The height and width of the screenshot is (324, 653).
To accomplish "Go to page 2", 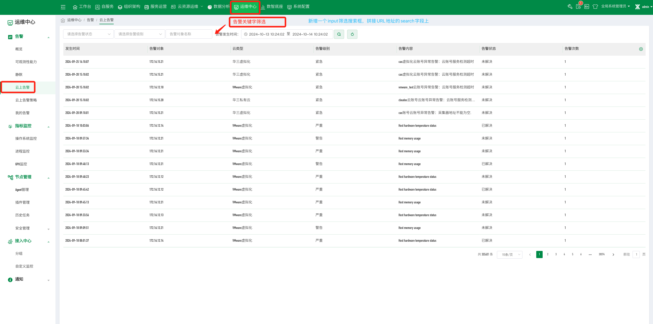I will point(547,254).
